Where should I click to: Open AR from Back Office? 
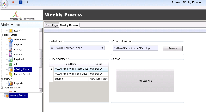coord(16,64)
